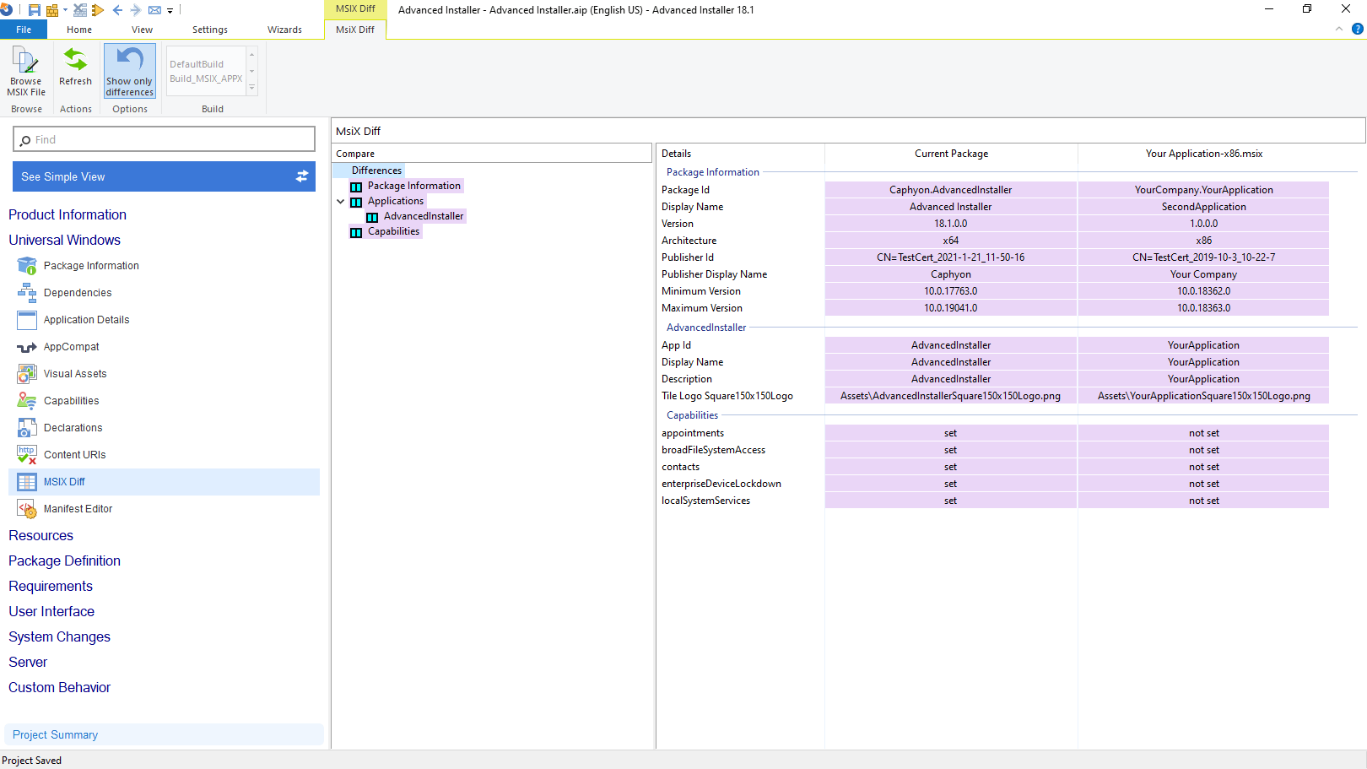Open Application Details from the sidebar

click(x=26, y=319)
